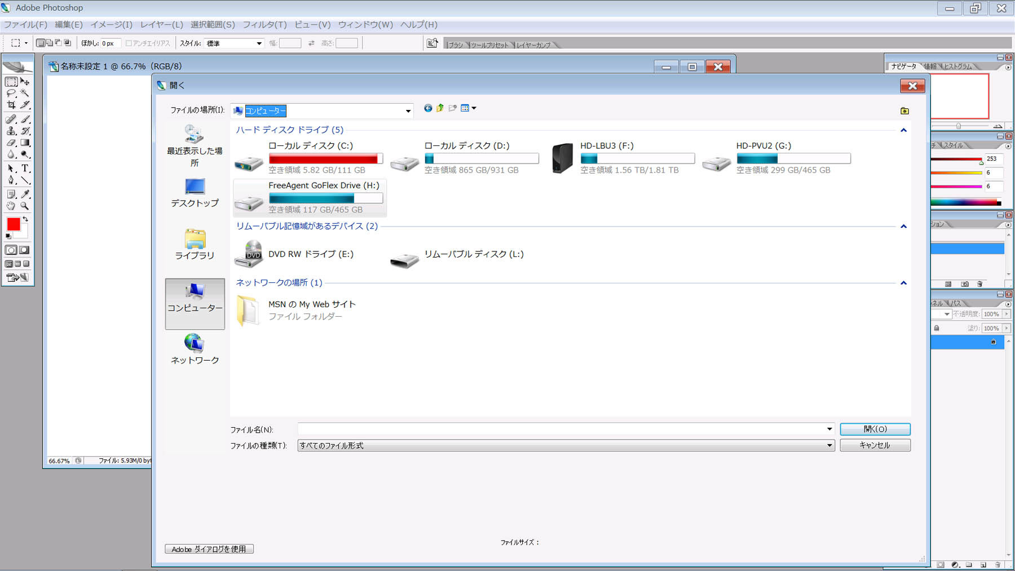Screen dimensions: 1015x571
Task: Select the Lasso tool
Action: click(11, 93)
